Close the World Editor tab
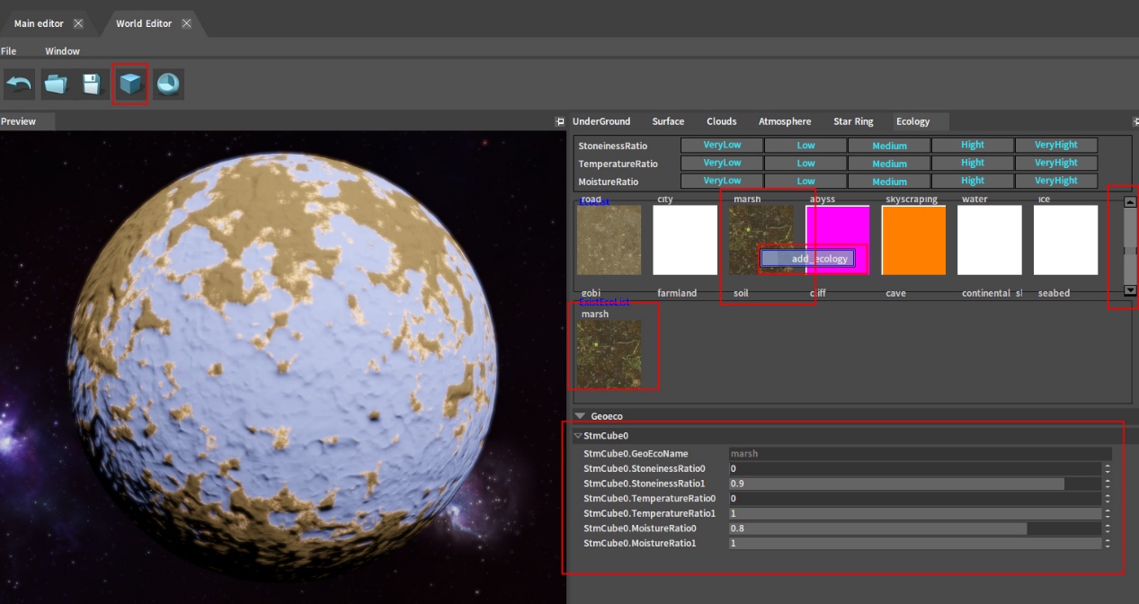 coord(186,23)
